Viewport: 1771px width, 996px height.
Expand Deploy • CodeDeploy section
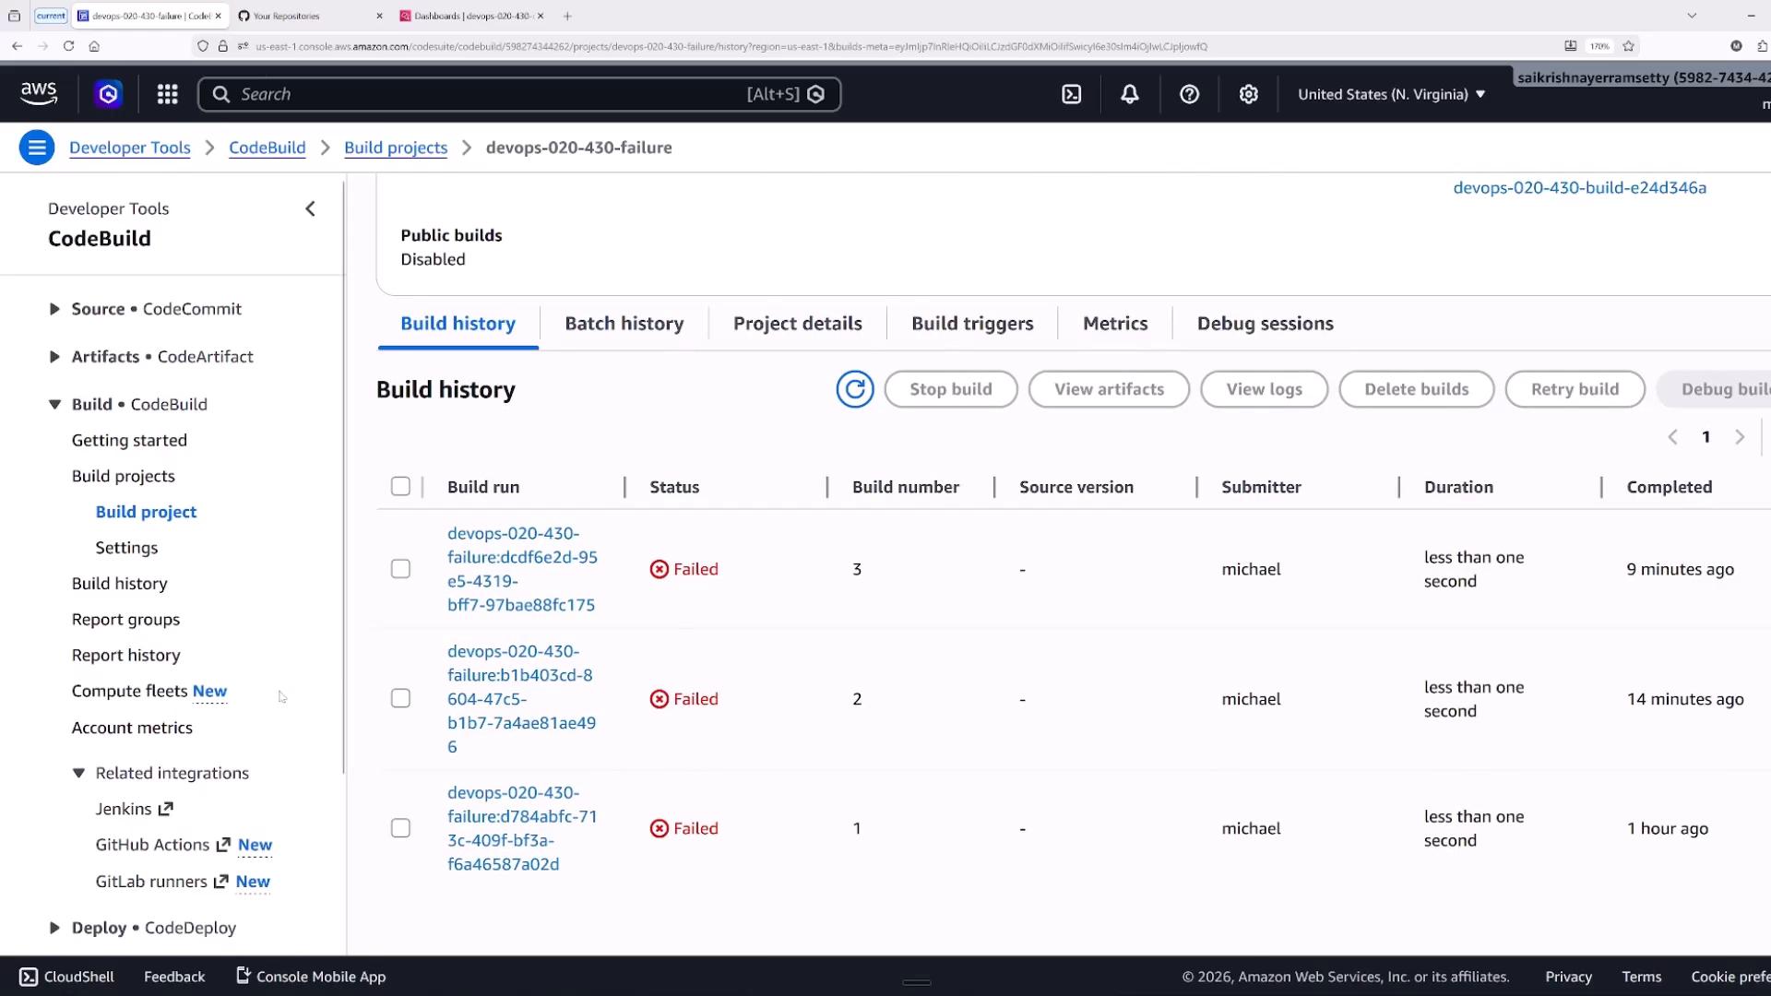coord(54,928)
